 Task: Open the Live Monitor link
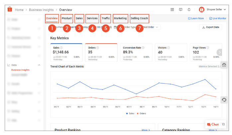(217, 18)
